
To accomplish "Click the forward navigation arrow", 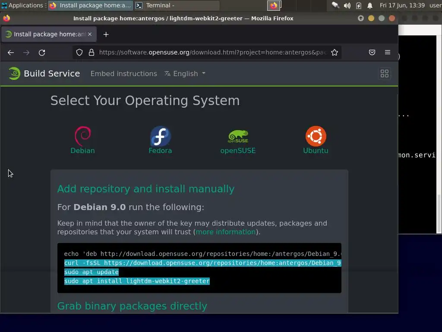I will [x=26, y=52].
